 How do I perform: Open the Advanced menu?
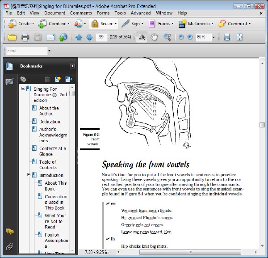click(141, 13)
